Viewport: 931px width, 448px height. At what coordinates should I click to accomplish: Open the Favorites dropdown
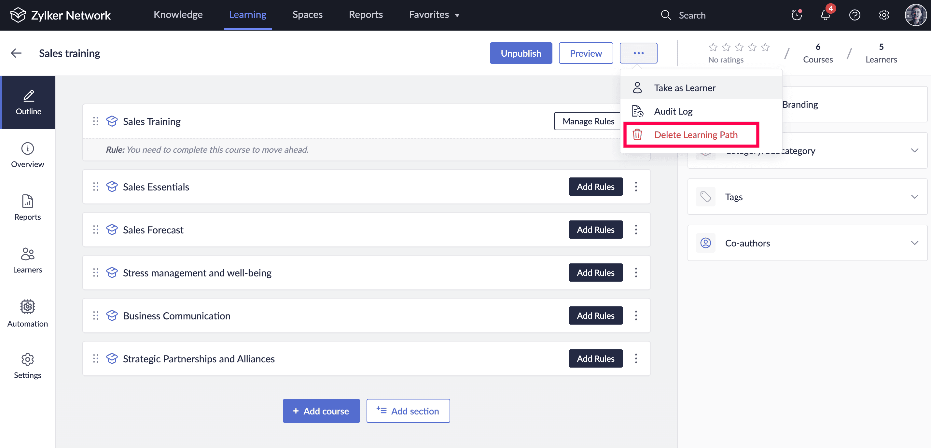(x=434, y=14)
